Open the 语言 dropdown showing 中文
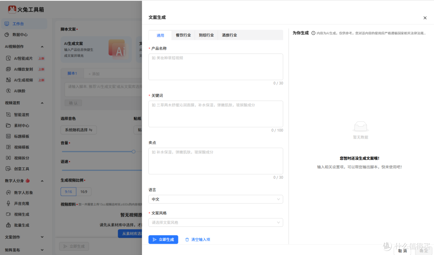 click(x=216, y=199)
